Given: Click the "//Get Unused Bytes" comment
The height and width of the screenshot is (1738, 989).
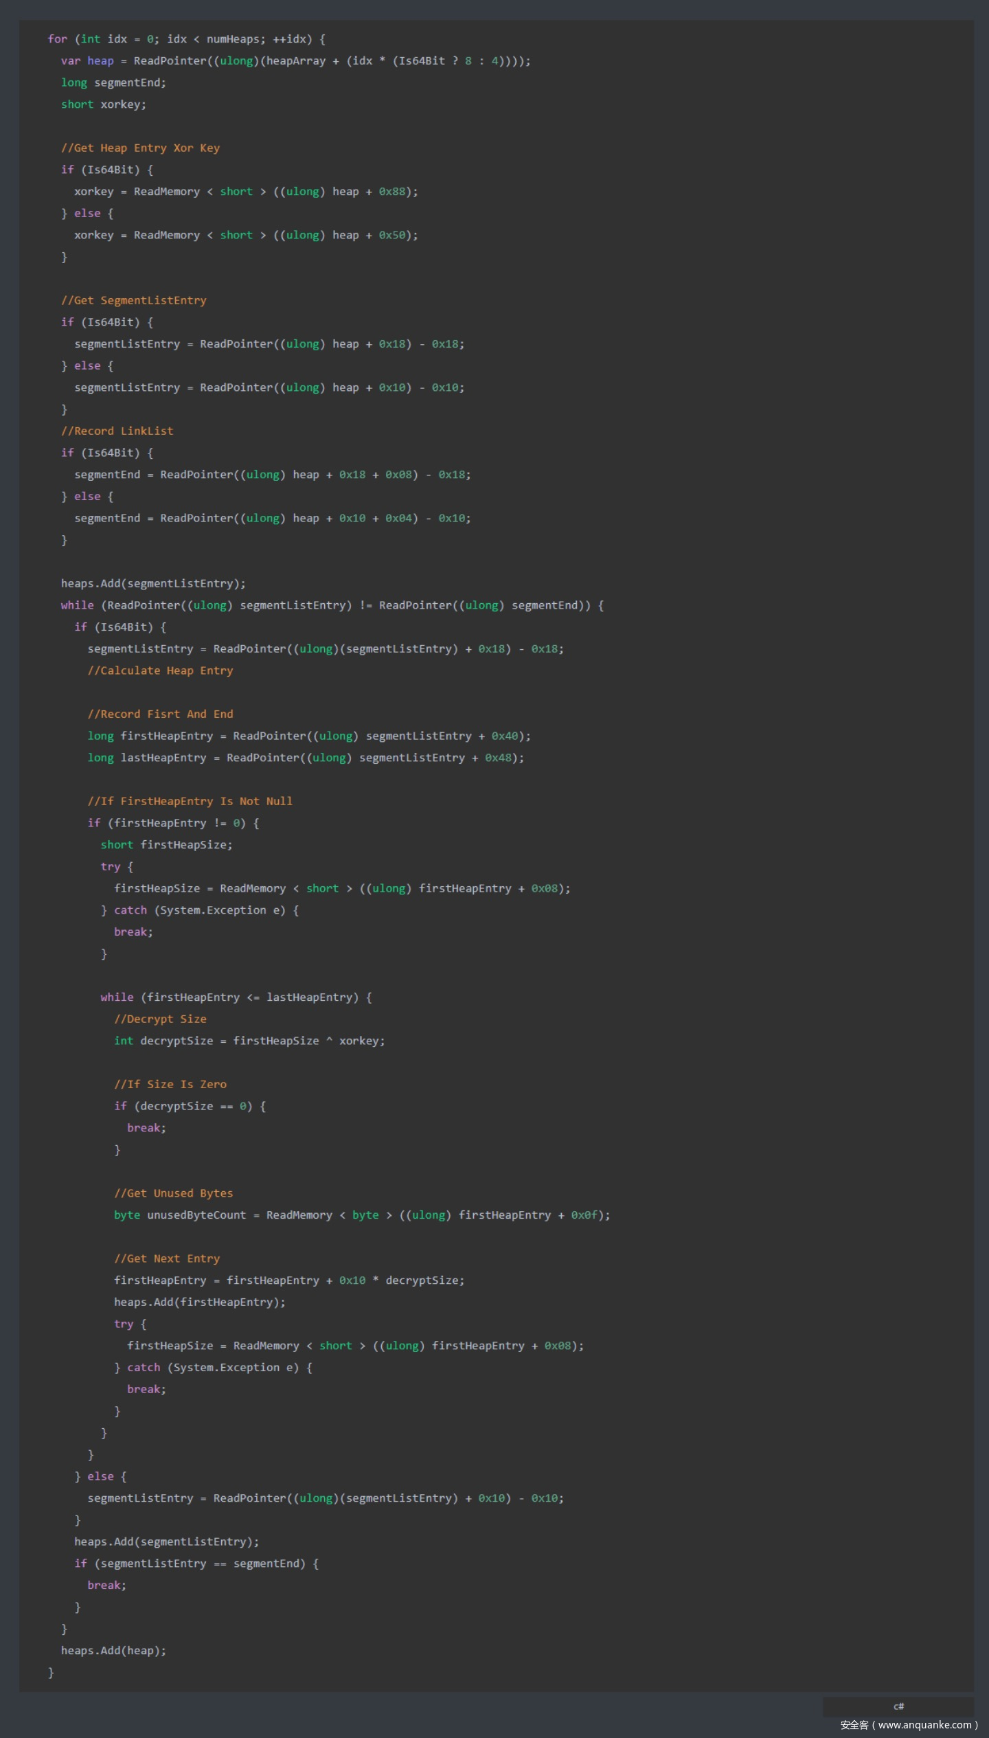Looking at the screenshot, I should pyautogui.click(x=173, y=1194).
